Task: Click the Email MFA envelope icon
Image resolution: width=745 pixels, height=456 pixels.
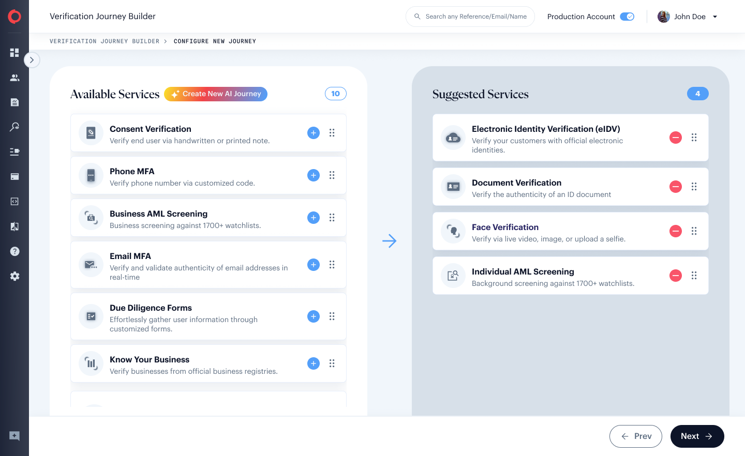Action: (91, 265)
